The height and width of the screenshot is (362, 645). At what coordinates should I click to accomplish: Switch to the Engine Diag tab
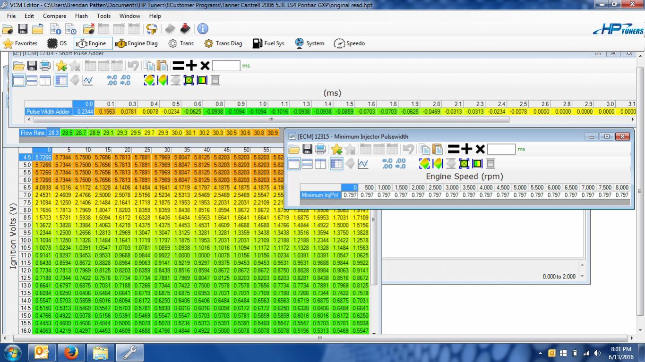137,43
